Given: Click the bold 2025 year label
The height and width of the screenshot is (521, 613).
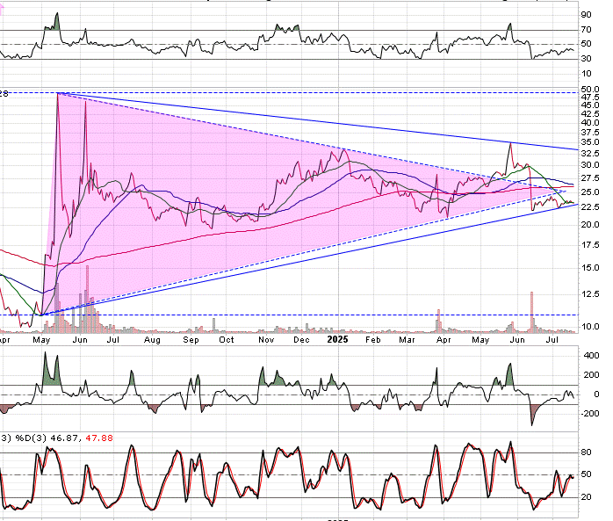Looking at the screenshot, I should click(337, 339).
